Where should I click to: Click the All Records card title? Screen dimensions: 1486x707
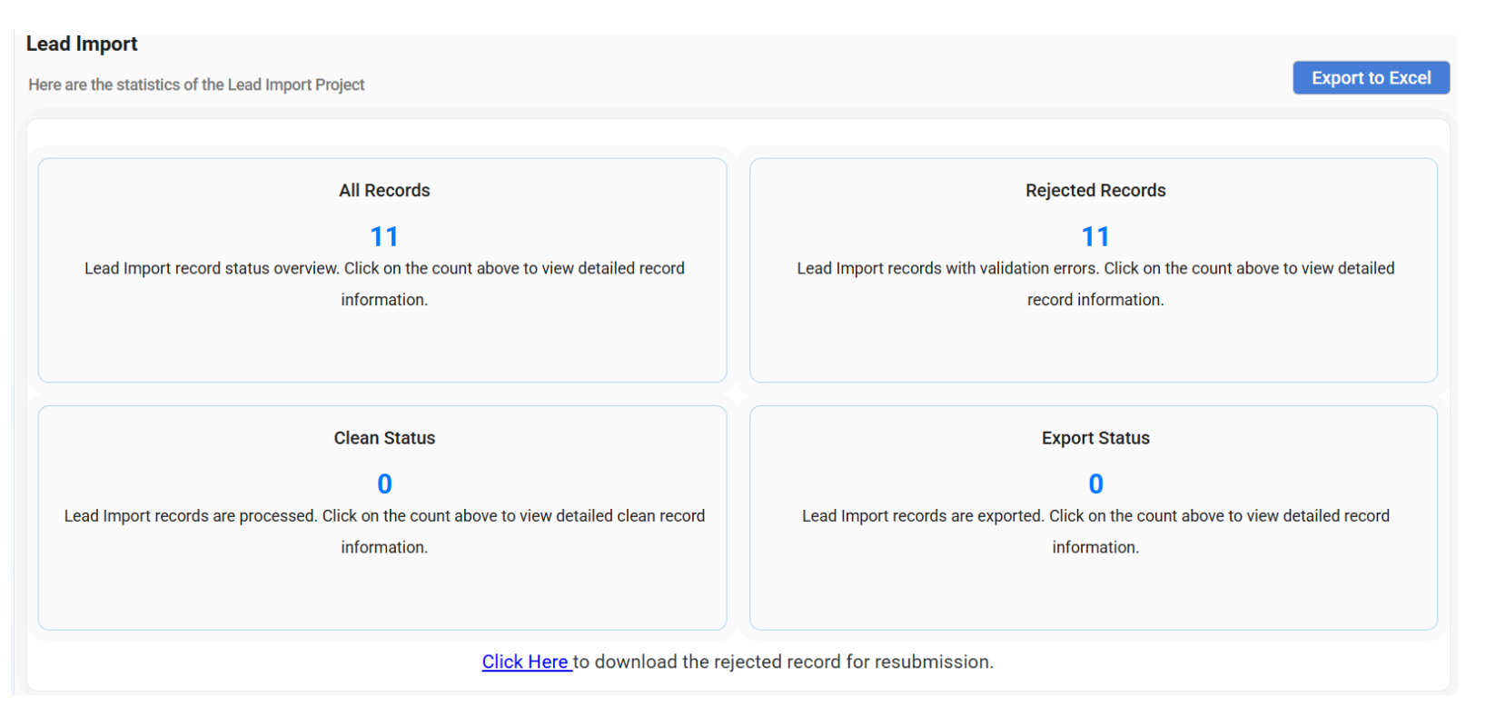point(384,191)
